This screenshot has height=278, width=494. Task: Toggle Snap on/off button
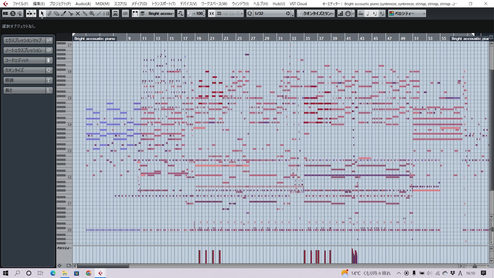pos(211,13)
